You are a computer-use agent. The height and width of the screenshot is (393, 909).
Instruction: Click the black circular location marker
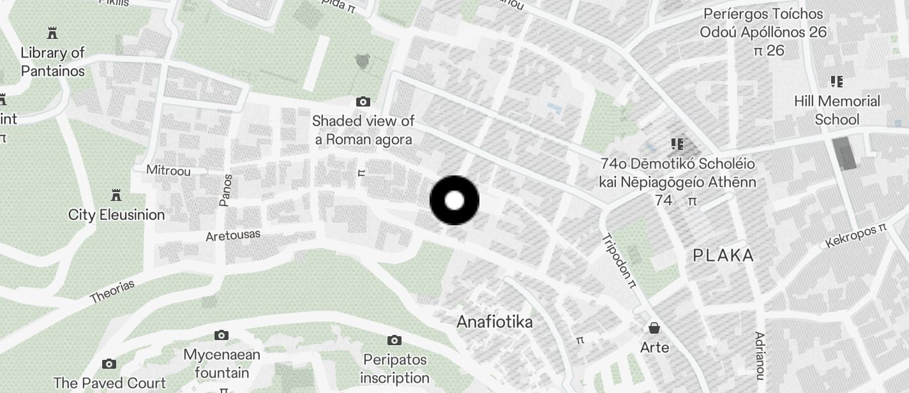click(x=454, y=201)
